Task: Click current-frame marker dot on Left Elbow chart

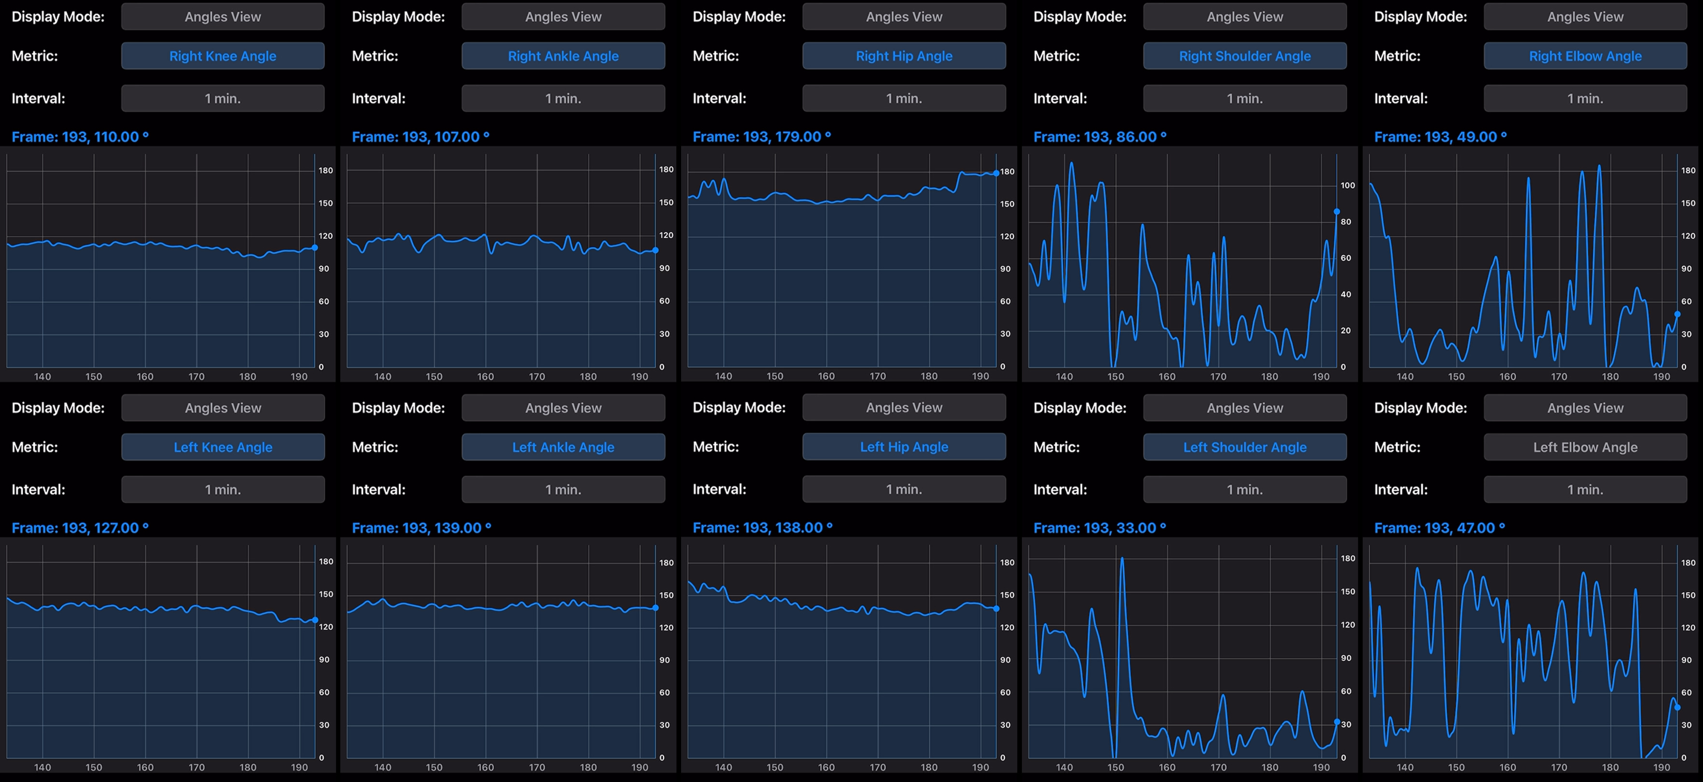Action: [1677, 707]
